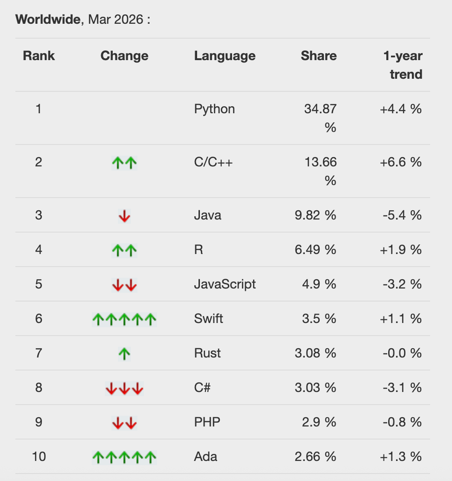Click the Change column header
The width and height of the screenshot is (452, 481).
[x=124, y=56]
